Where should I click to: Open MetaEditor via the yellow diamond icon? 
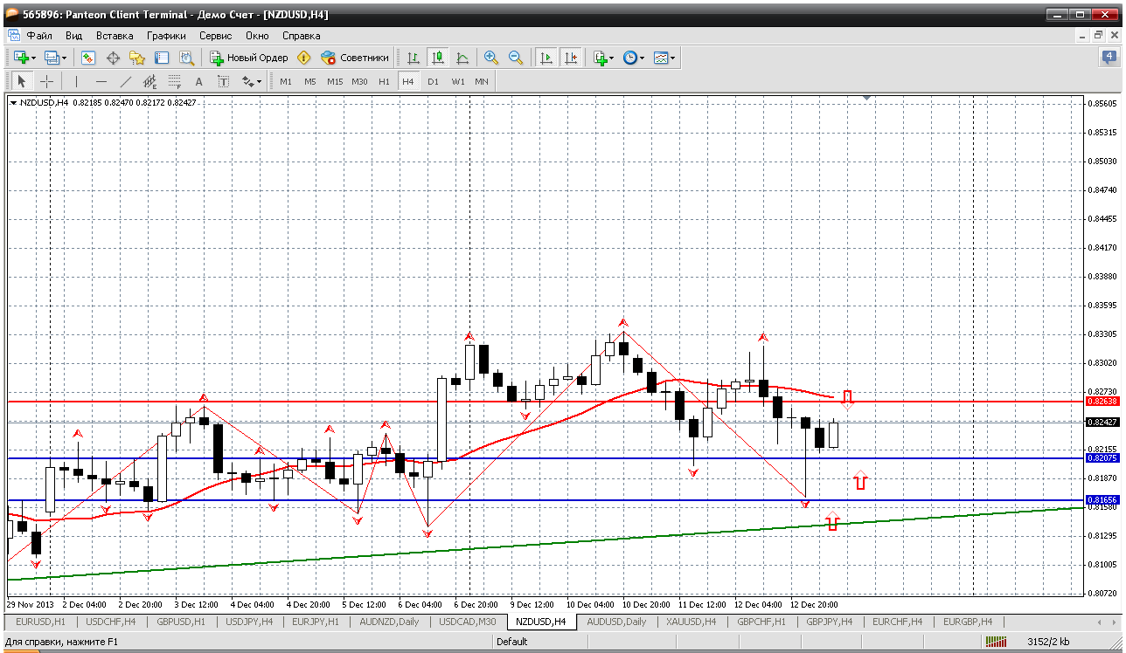click(303, 58)
